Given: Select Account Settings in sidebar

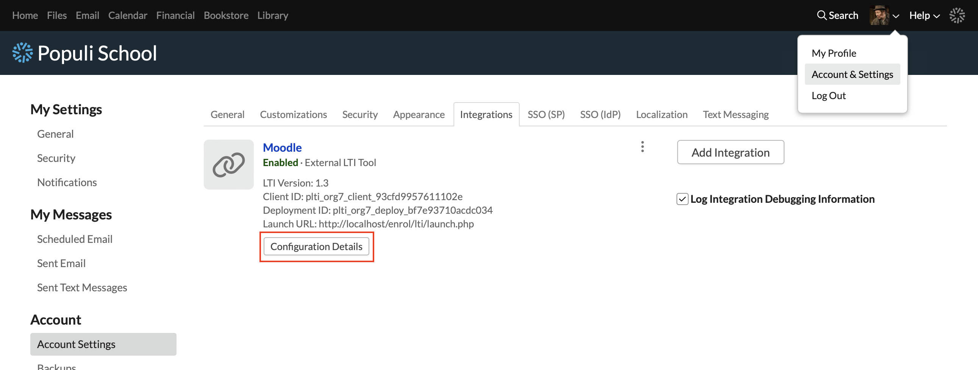Looking at the screenshot, I should [103, 344].
